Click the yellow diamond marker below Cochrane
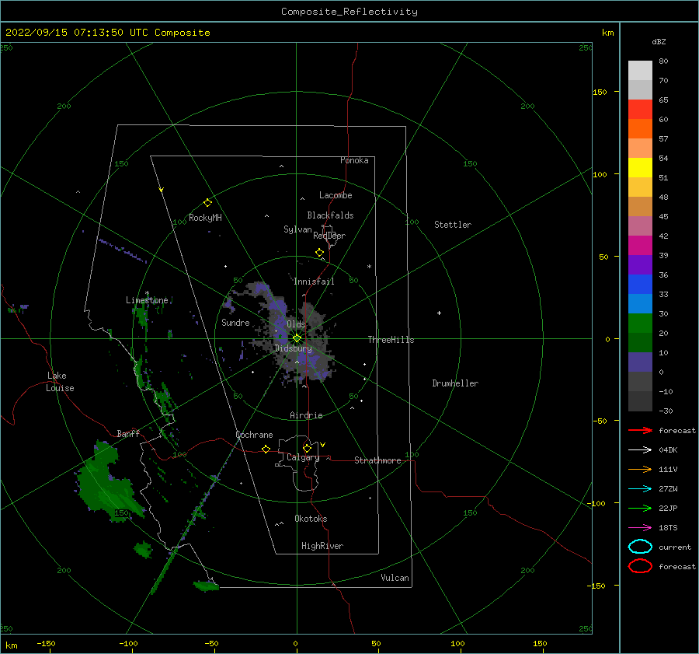This screenshot has height=654, width=699. [266, 449]
